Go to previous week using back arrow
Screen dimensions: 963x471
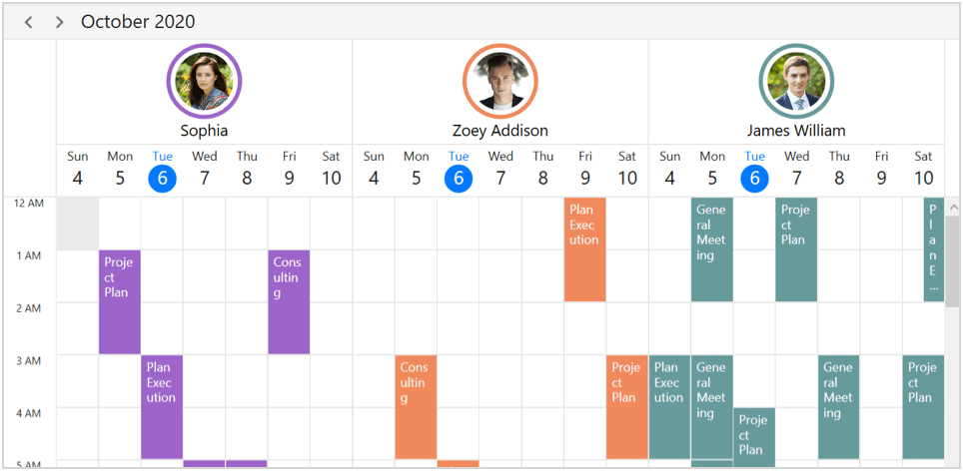coord(29,22)
